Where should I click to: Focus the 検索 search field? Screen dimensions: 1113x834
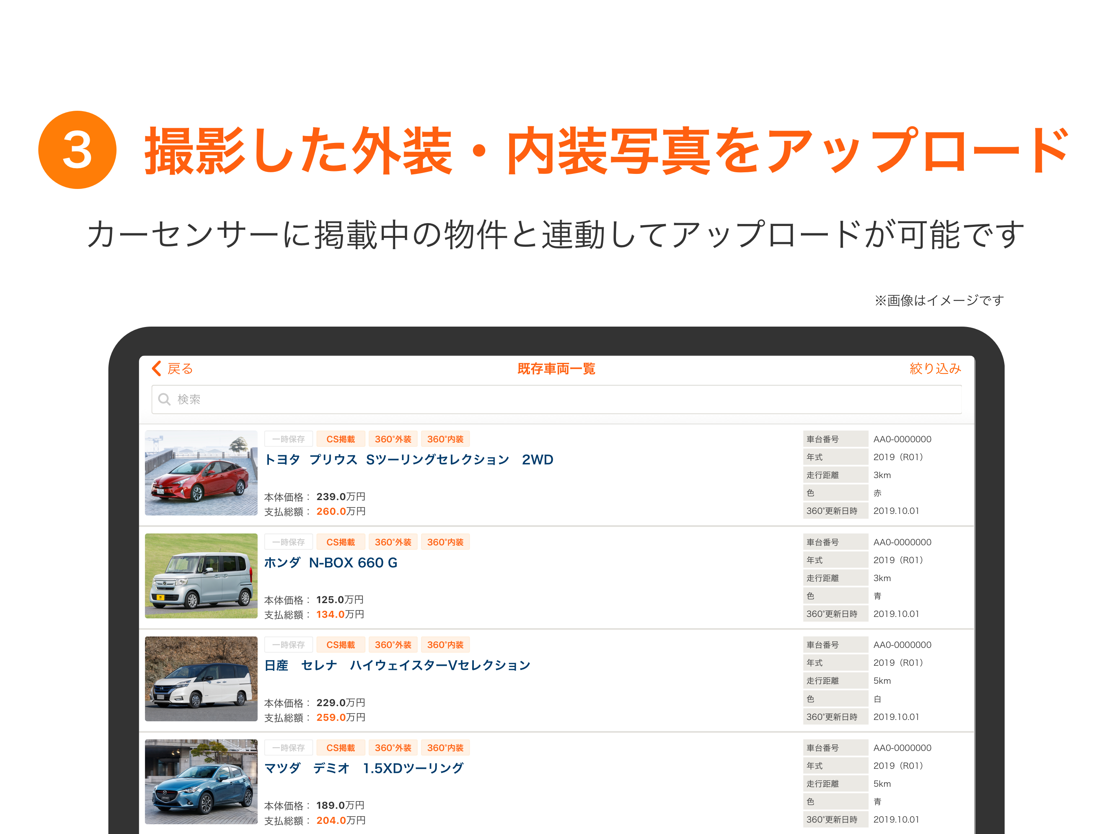pyautogui.click(x=556, y=399)
